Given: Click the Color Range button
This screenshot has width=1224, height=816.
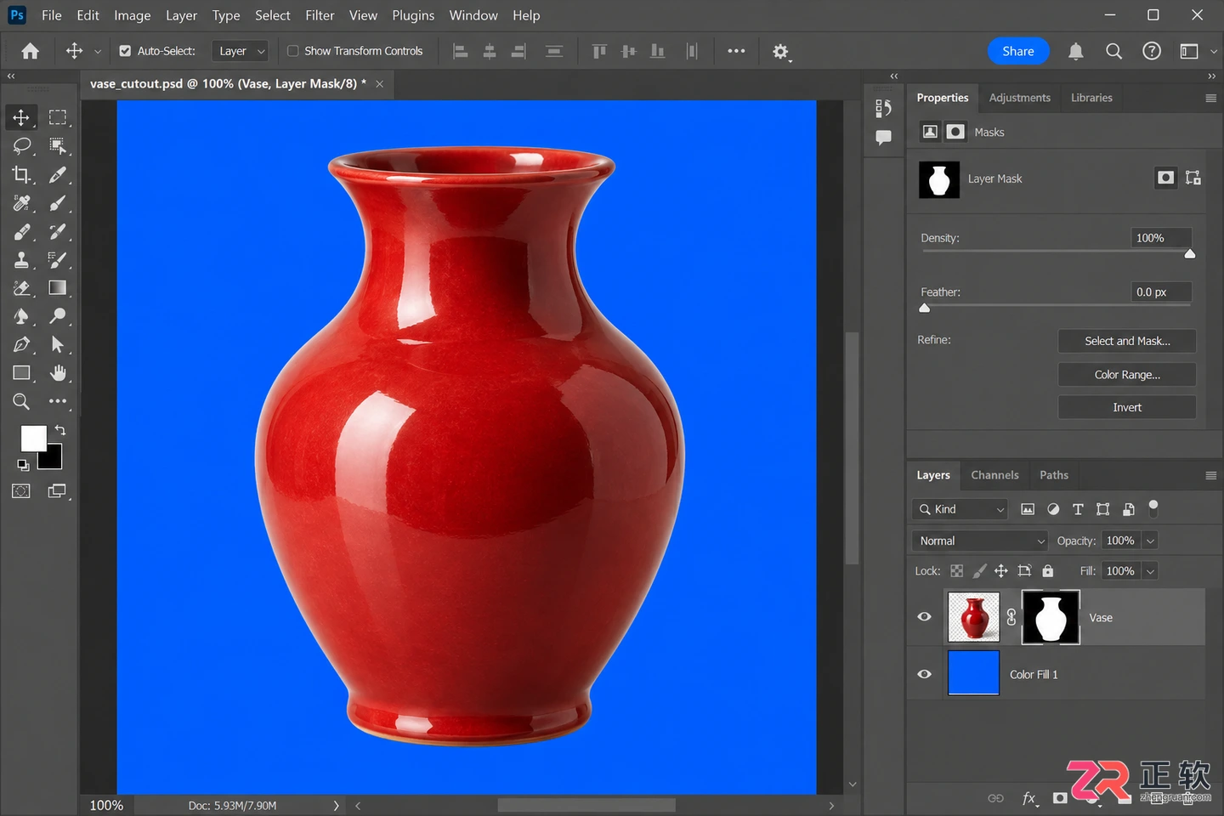Looking at the screenshot, I should tap(1127, 375).
